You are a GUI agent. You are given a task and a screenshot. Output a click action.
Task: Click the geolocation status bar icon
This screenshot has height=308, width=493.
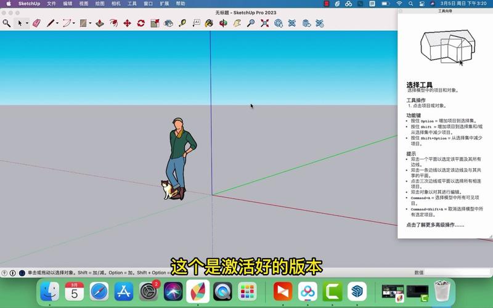(x=4, y=273)
